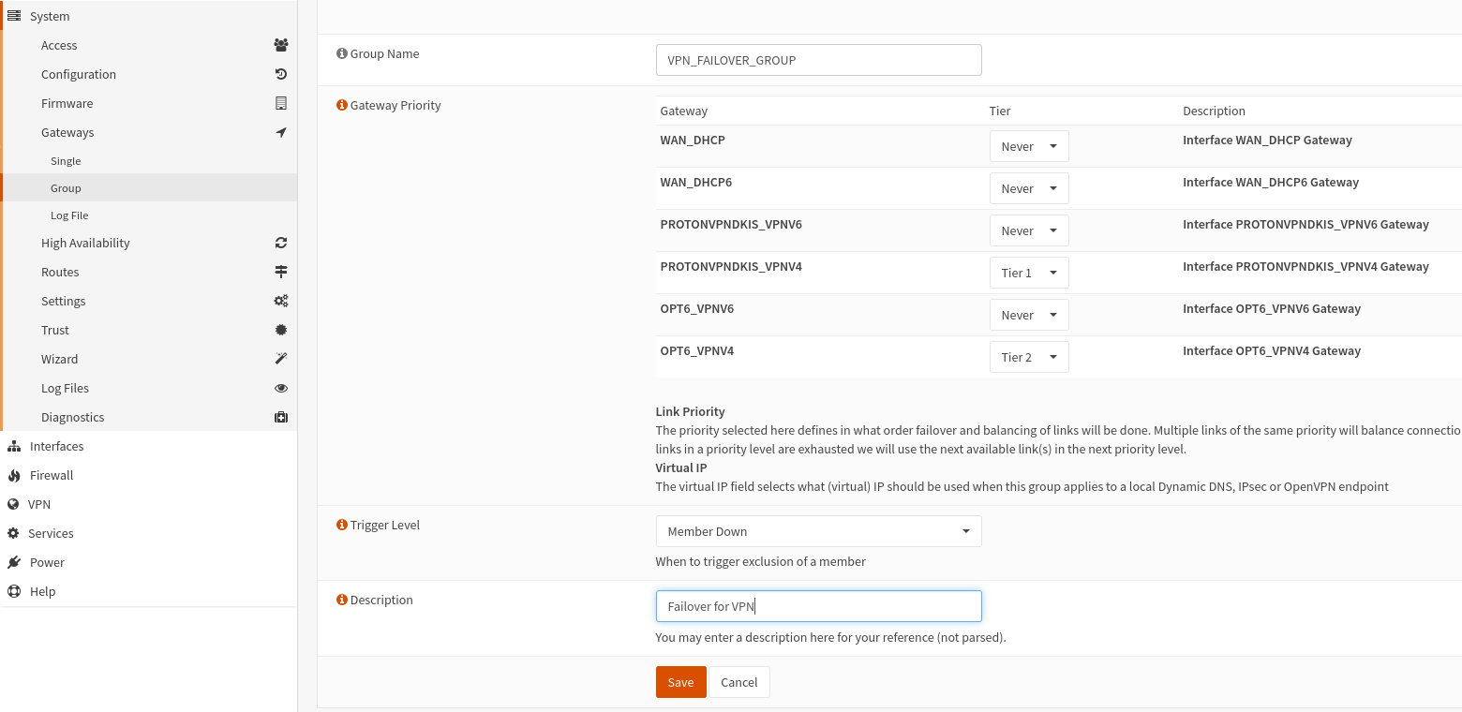
Task: Click 'Interface WAN_DHCP Gateway' description text
Action: (x=1267, y=140)
